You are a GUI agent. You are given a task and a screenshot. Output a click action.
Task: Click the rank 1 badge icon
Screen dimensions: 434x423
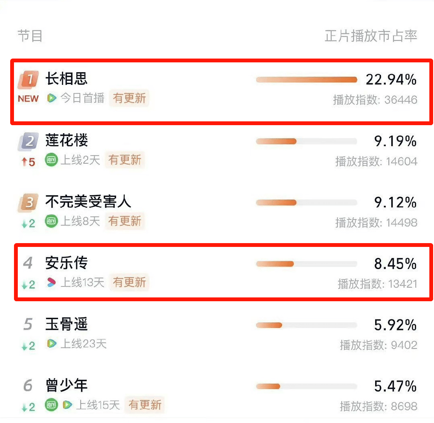28,79
